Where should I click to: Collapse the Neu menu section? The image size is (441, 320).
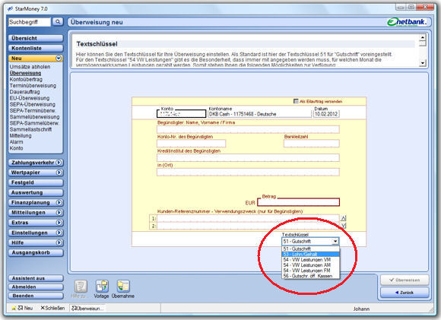[x=59, y=59]
